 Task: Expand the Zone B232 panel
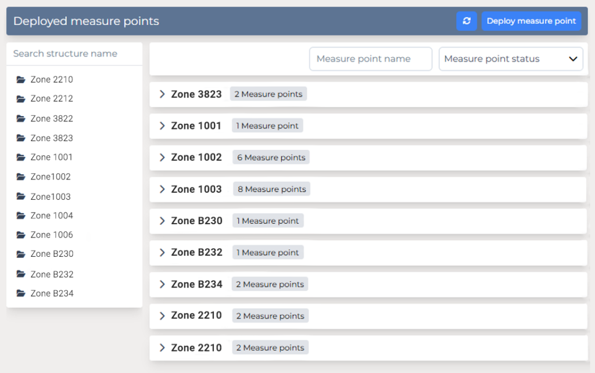pos(162,252)
